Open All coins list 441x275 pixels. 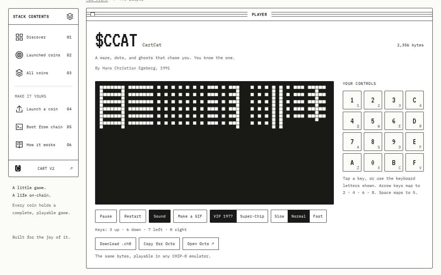(44, 73)
